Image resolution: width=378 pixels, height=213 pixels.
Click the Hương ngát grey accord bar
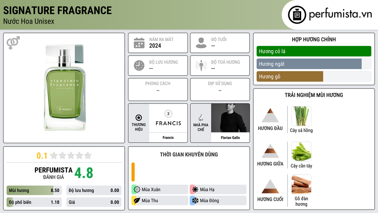[314, 64]
